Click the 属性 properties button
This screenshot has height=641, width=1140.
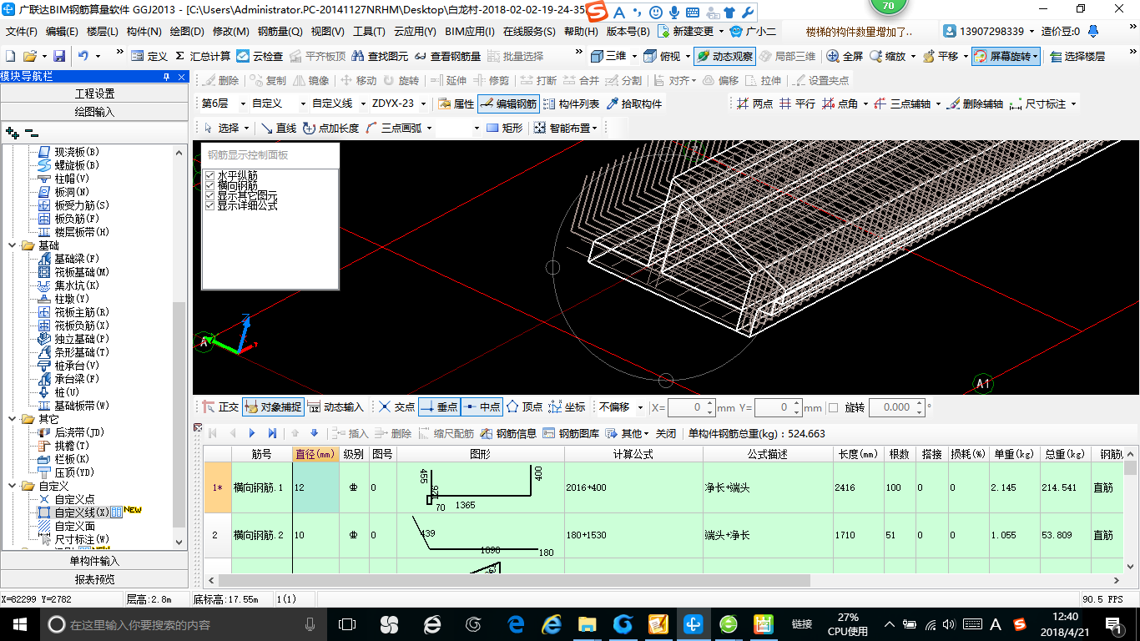tap(456, 103)
